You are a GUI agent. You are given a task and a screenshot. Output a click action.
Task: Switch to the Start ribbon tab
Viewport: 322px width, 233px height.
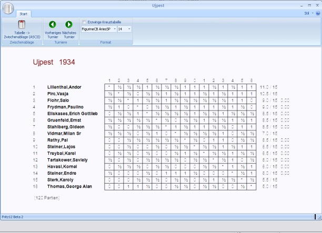23,13
